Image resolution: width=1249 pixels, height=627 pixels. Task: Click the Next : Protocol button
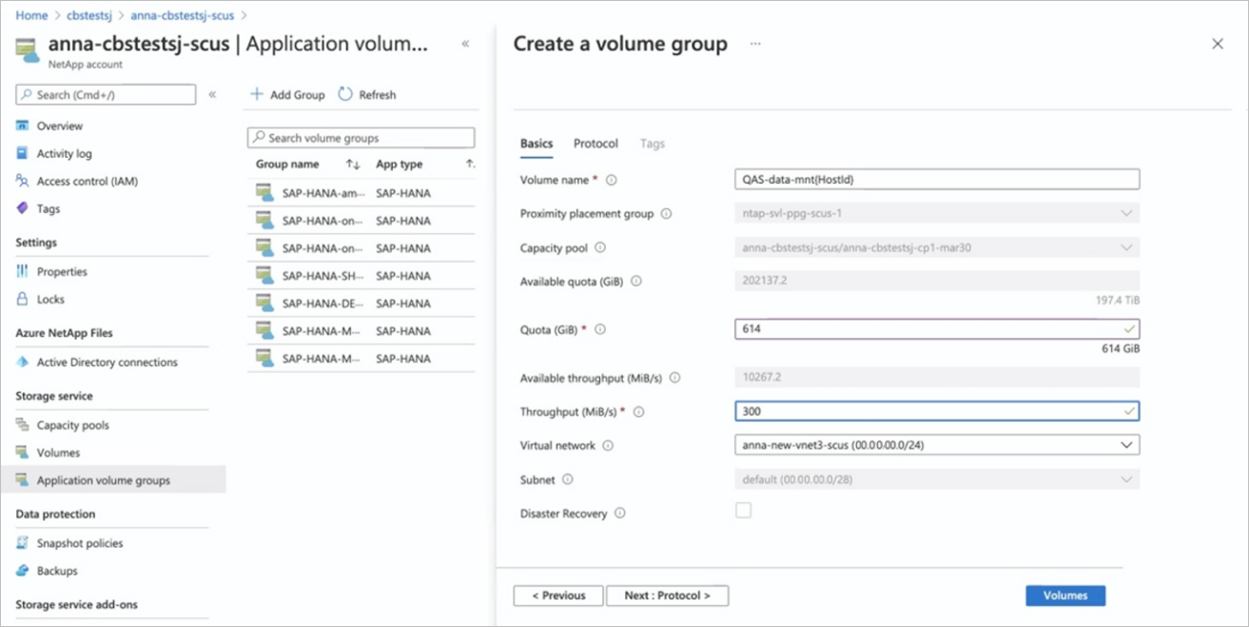click(668, 596)
